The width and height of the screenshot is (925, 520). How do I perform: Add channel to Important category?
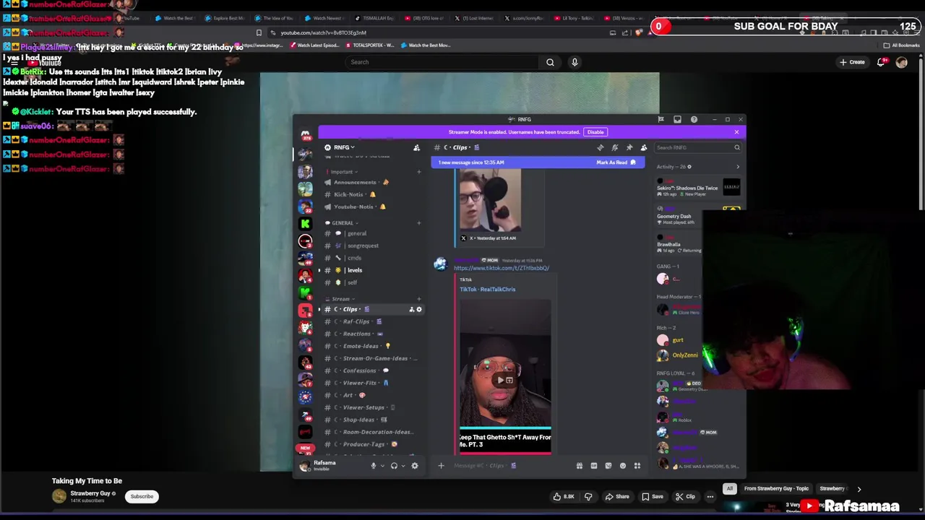(x=419, y=172)
